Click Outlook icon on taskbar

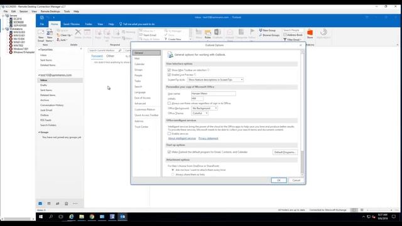click(122, 217)
